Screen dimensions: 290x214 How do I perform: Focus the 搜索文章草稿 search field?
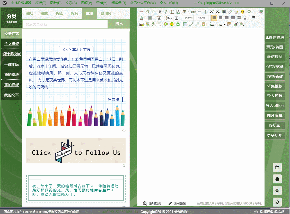tap(65, 24)
